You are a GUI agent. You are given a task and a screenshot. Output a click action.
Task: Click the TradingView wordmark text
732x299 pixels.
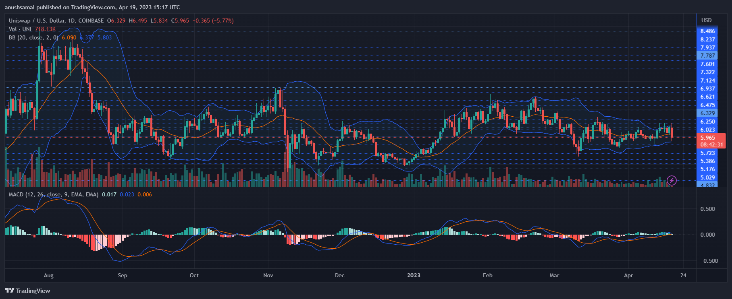coord(33,291)
